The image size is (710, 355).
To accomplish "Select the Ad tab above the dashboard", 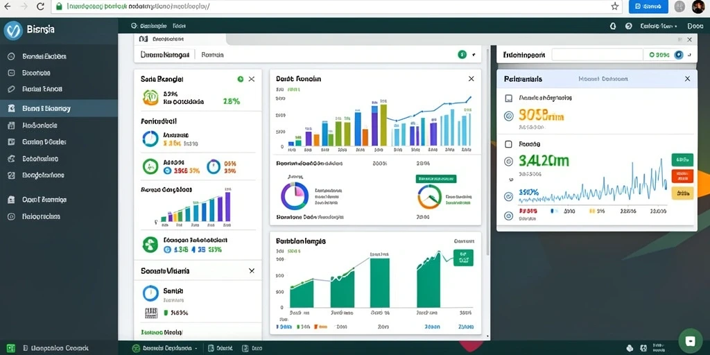I will [x=162, y=39].
